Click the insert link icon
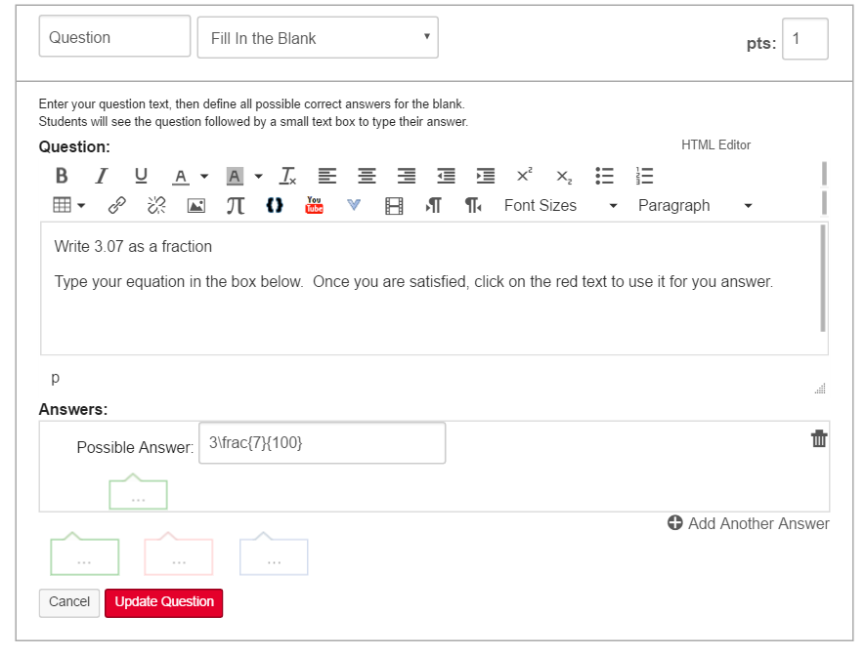This screenshot has width=865, height=656. pos(117,206)
